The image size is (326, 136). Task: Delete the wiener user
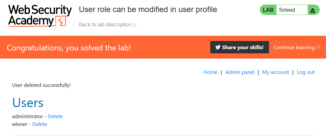coord(40,124)
